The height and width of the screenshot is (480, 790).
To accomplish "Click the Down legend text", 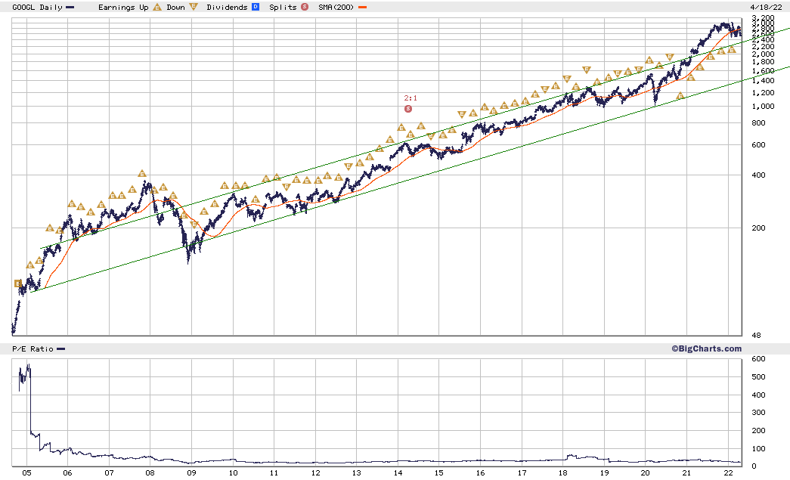I will pos(176,7).
